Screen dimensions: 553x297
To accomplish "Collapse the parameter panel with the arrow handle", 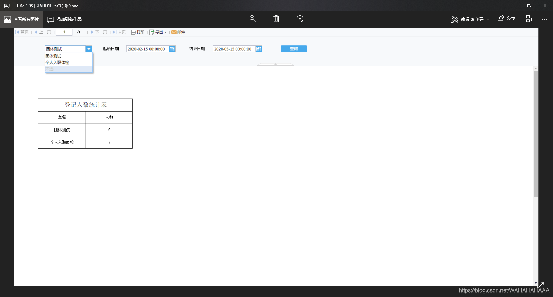I will pyautogui.click(x=275, y=64).
